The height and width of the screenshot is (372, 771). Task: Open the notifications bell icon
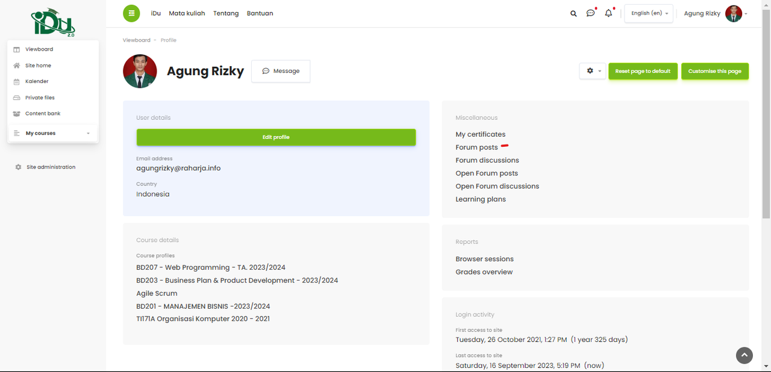pos(608,13)
